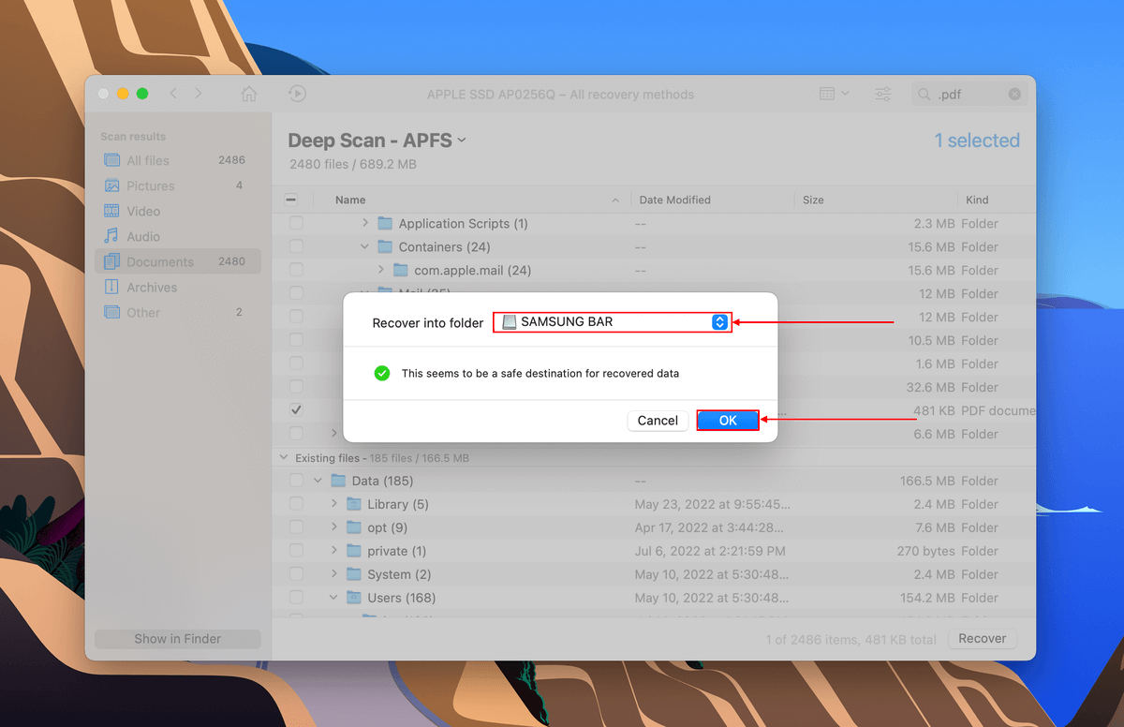Check the Data (185) checkbox

296,481
